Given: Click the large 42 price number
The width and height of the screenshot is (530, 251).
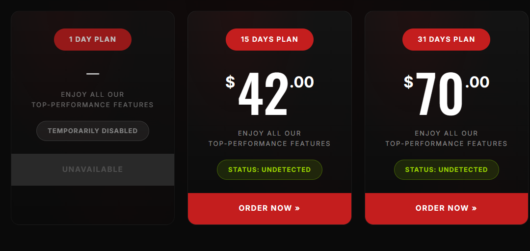Looking at the screenshot, I should pyautogui.click(x=263, y=95).
